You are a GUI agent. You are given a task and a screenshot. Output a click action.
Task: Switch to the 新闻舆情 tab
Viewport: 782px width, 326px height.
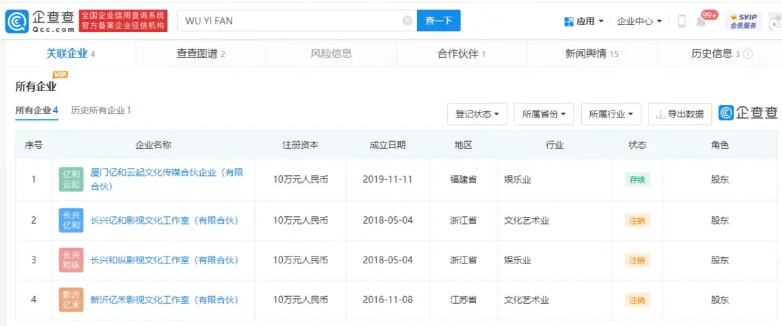(x=592, y=54)
